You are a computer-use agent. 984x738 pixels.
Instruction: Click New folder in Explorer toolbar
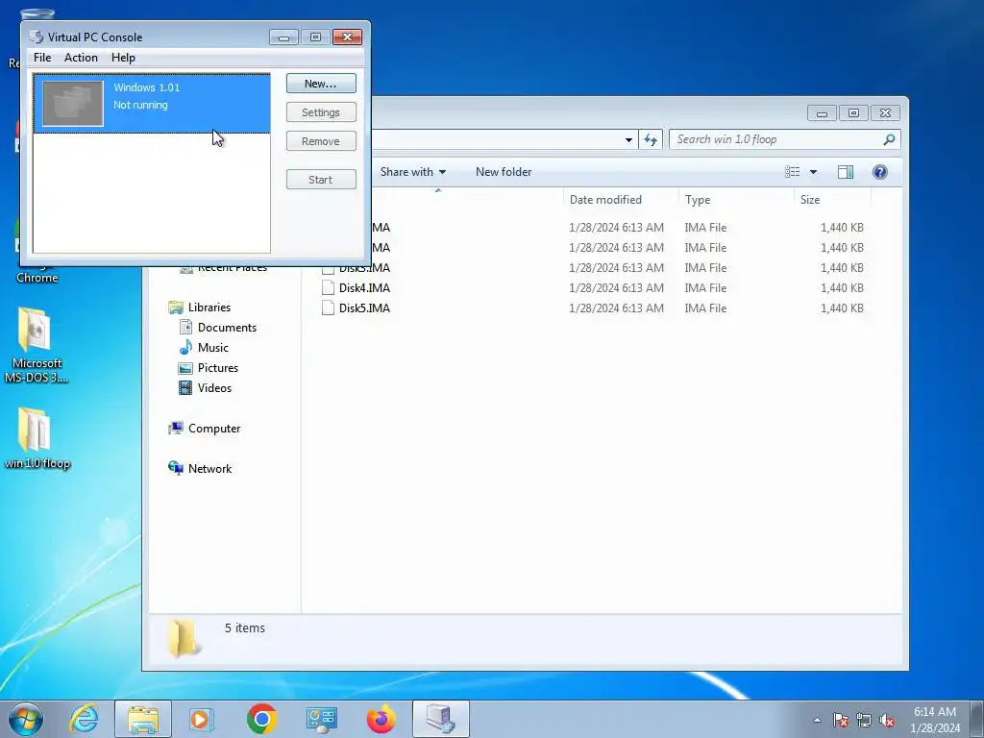tap(504, 172)
